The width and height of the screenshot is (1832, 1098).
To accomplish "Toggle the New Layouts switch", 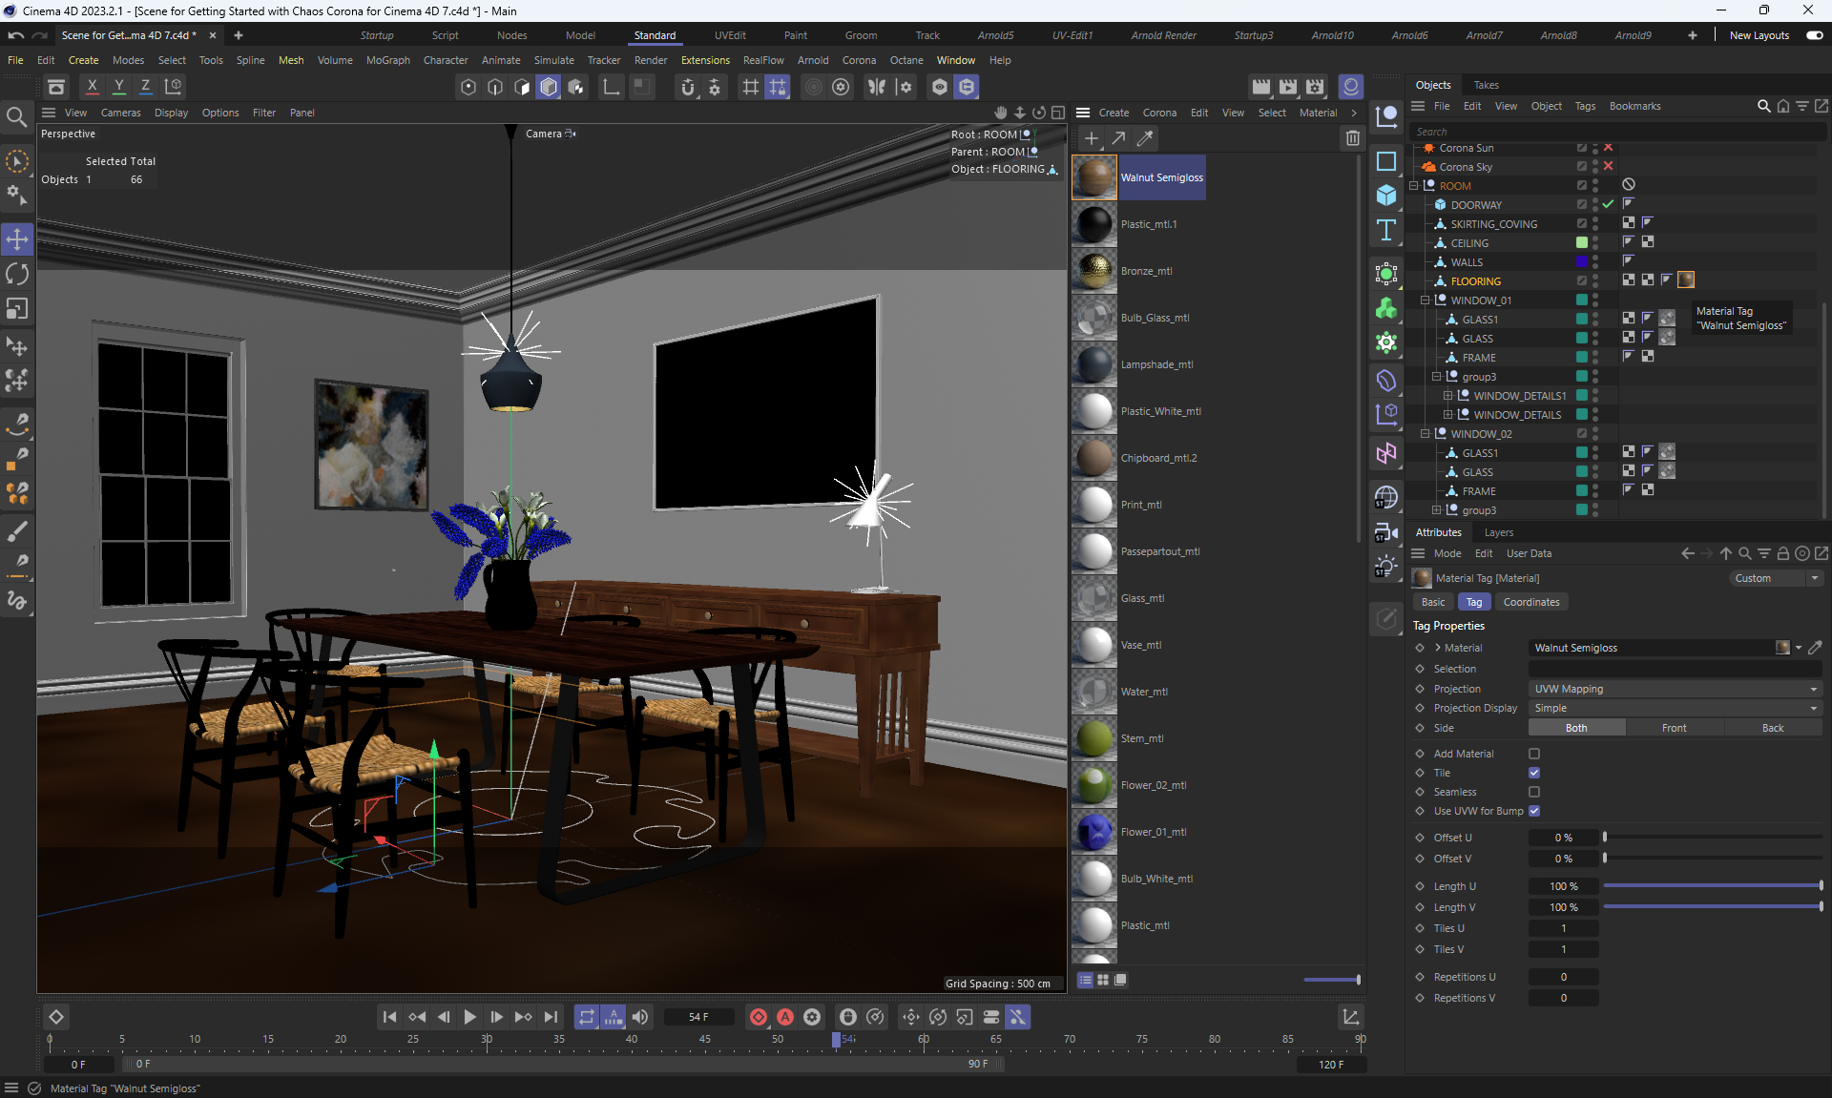I will click(1814, 35).
